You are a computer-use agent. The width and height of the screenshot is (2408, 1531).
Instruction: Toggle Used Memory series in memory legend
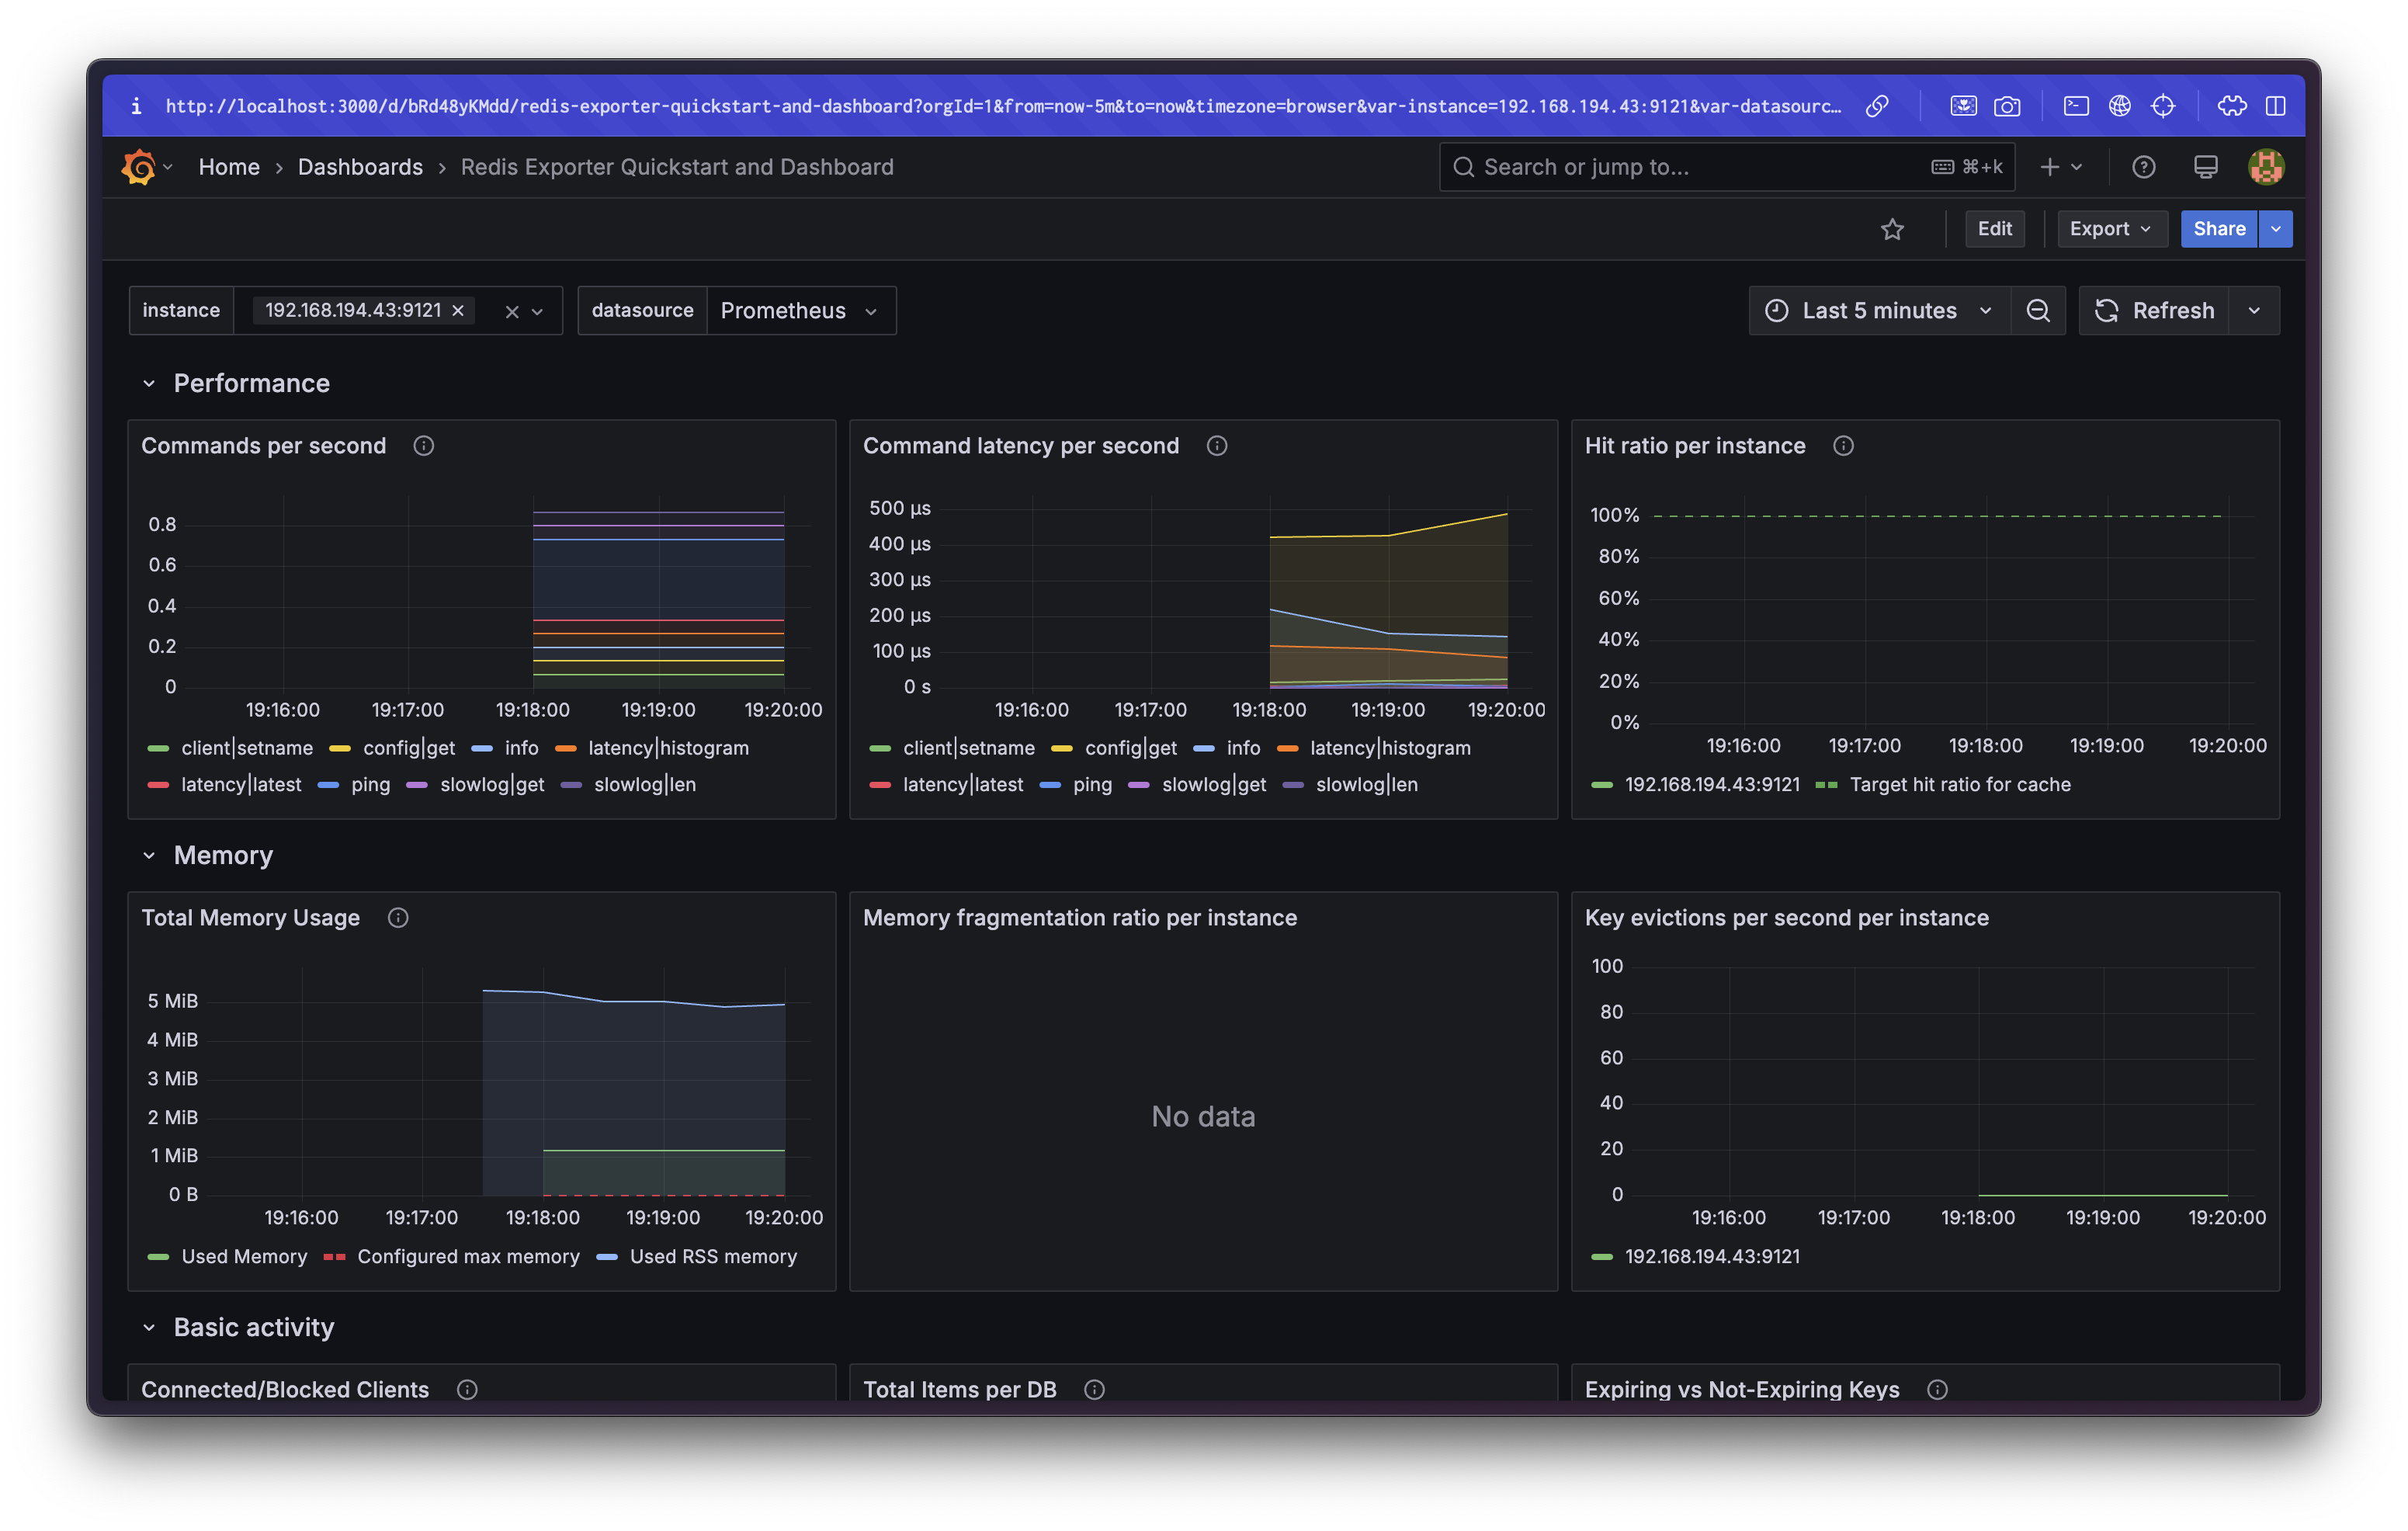coord(244,1257)
